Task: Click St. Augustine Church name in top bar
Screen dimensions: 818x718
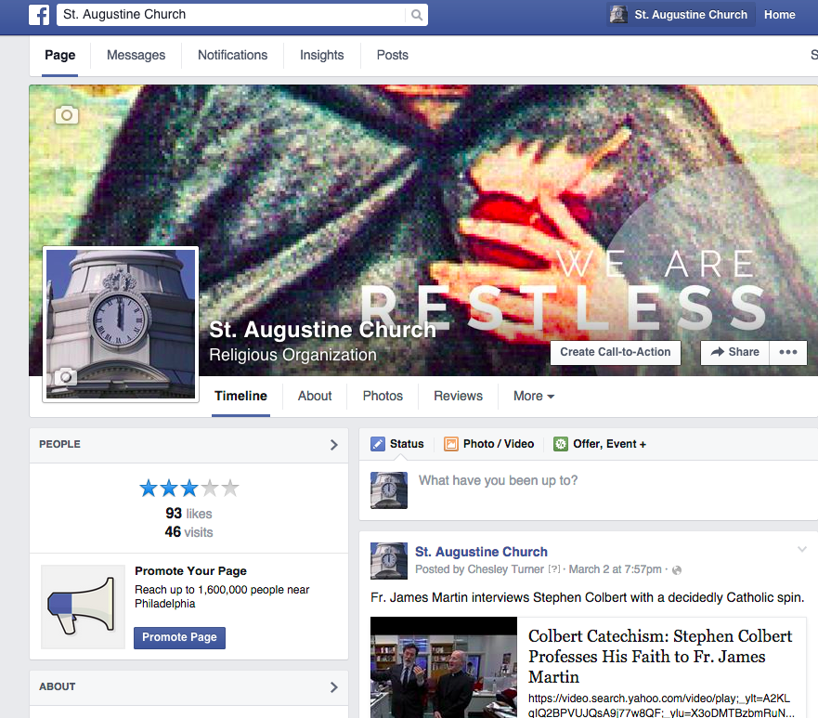Action: pyautogui.click(x=691, y=15)
